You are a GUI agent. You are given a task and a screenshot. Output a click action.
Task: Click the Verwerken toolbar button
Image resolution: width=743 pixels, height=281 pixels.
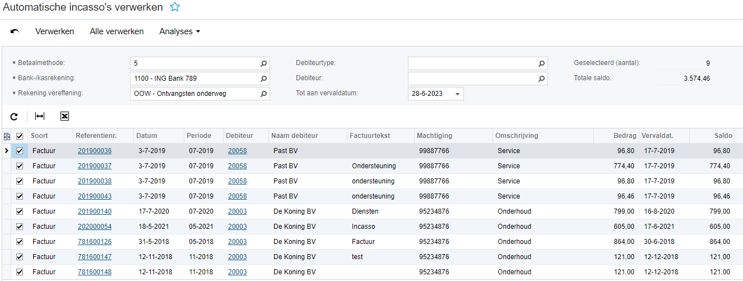tap(54, 31)
